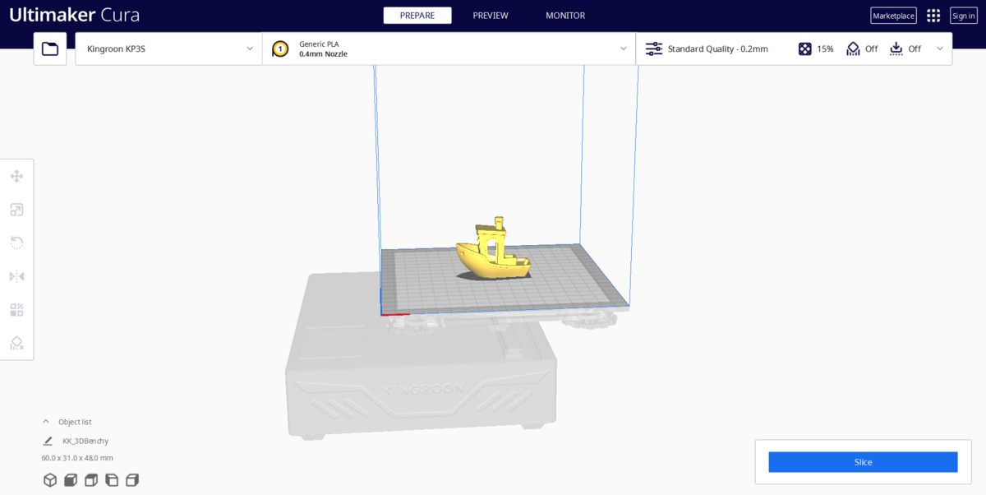Click the infill percentage icon

point(805,49)
